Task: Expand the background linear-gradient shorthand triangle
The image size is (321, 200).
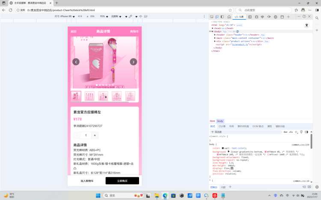Action: click(x=229, y=152)
